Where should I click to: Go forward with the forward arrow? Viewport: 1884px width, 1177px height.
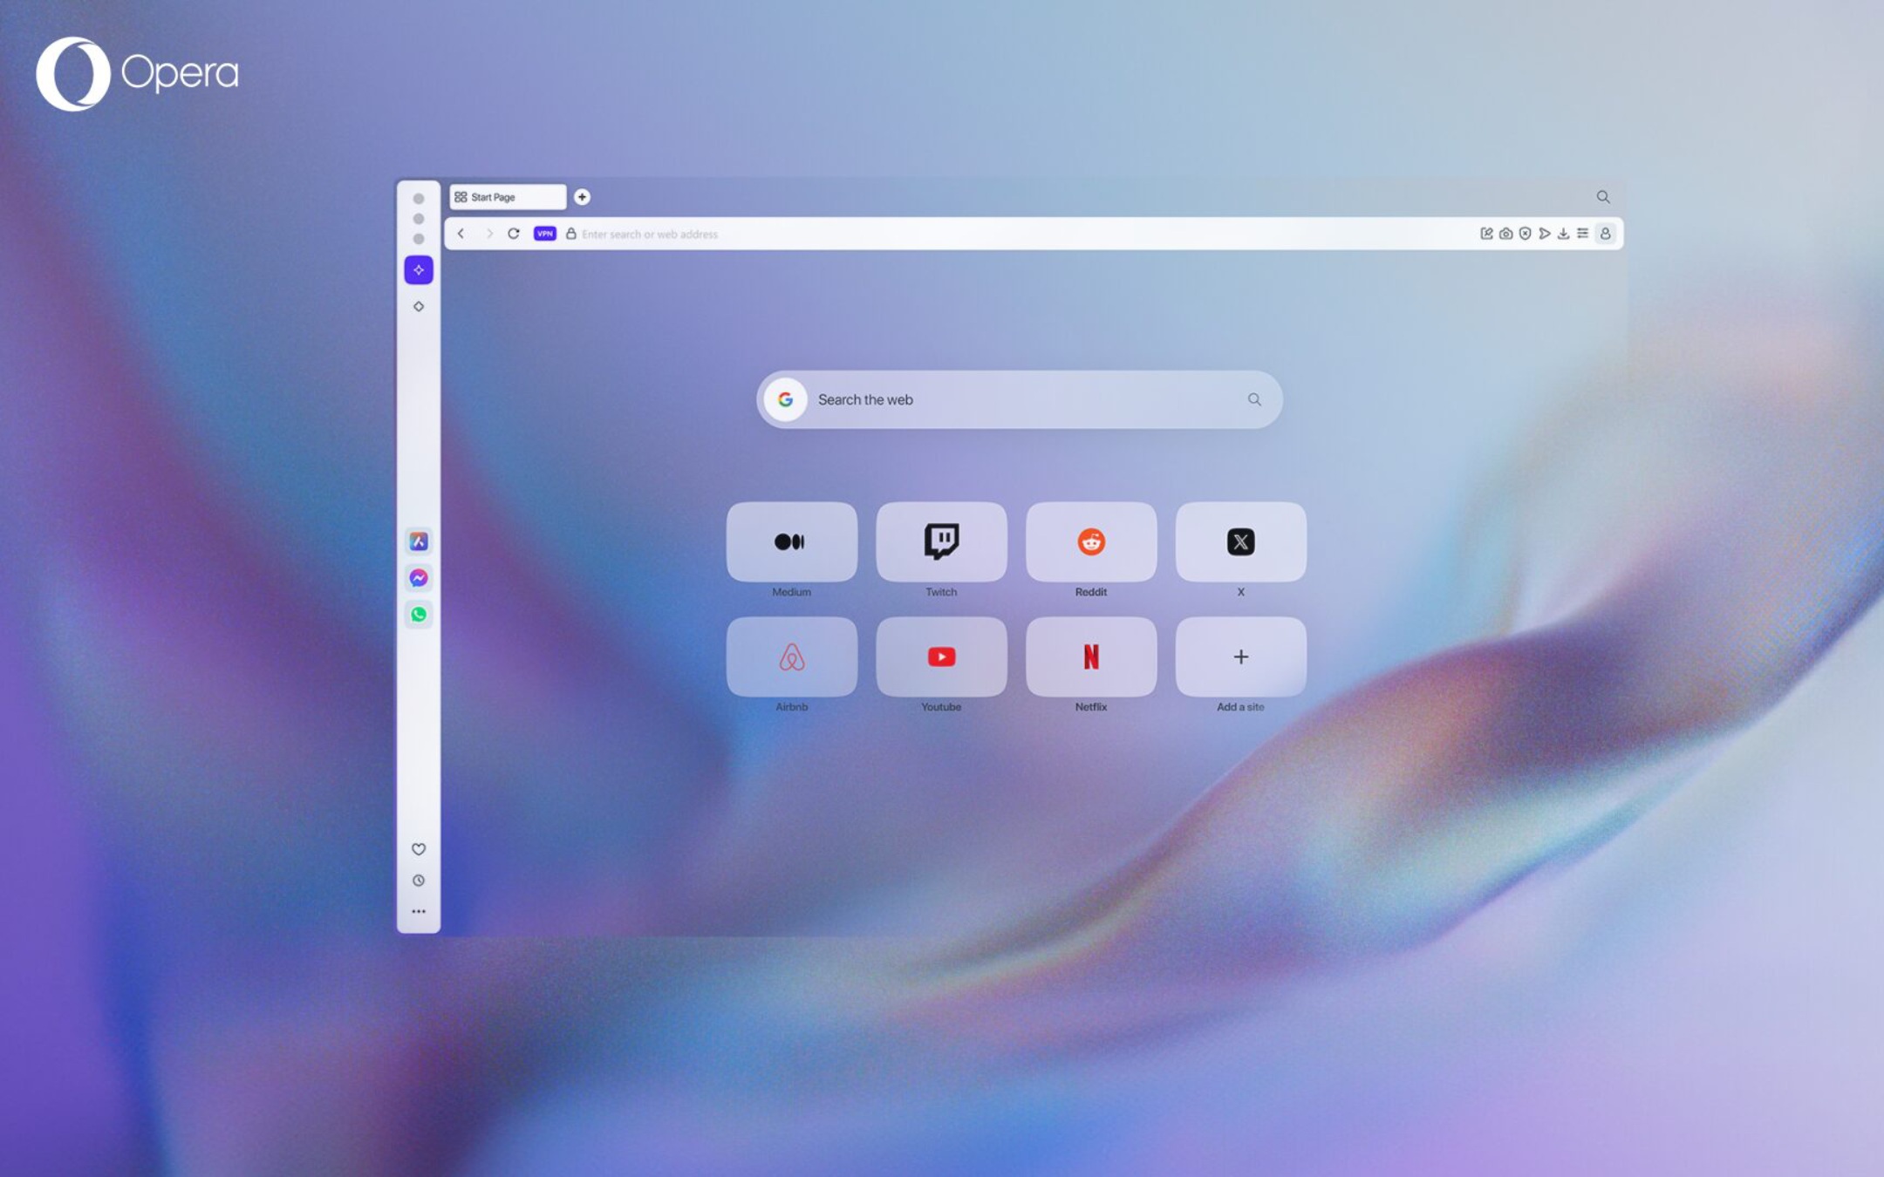[x=489, y=234]
